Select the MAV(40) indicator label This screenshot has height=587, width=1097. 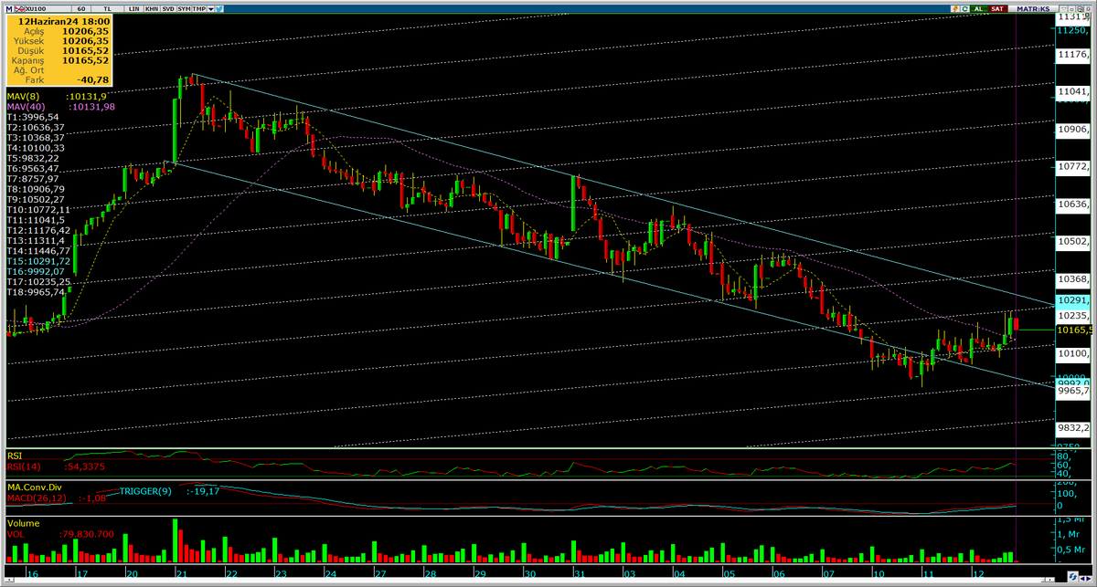(25, 106)
